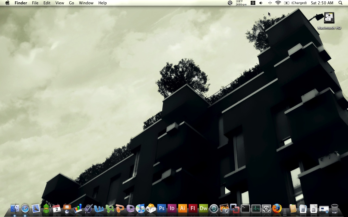Open the Window menu

[x=86, y=3]
